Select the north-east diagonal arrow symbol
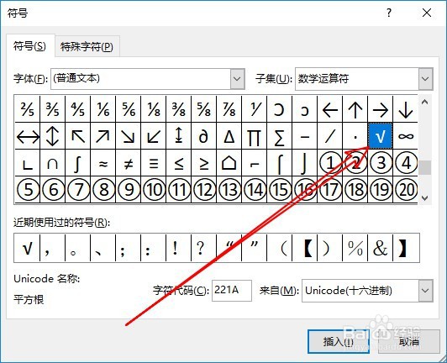 (x=103, y=136)
